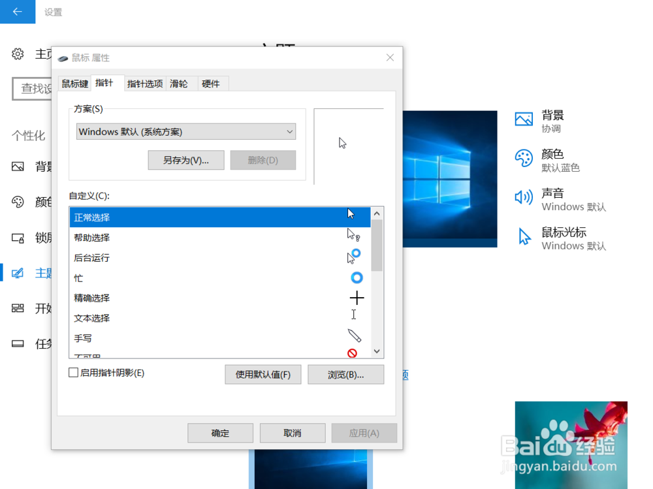Select the 后台运行 list row
This screenshot has width=653, height=489.
(220, 257)
